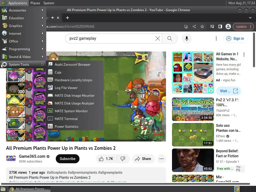
Task: Click the share page icon
Action: (194, 26)
